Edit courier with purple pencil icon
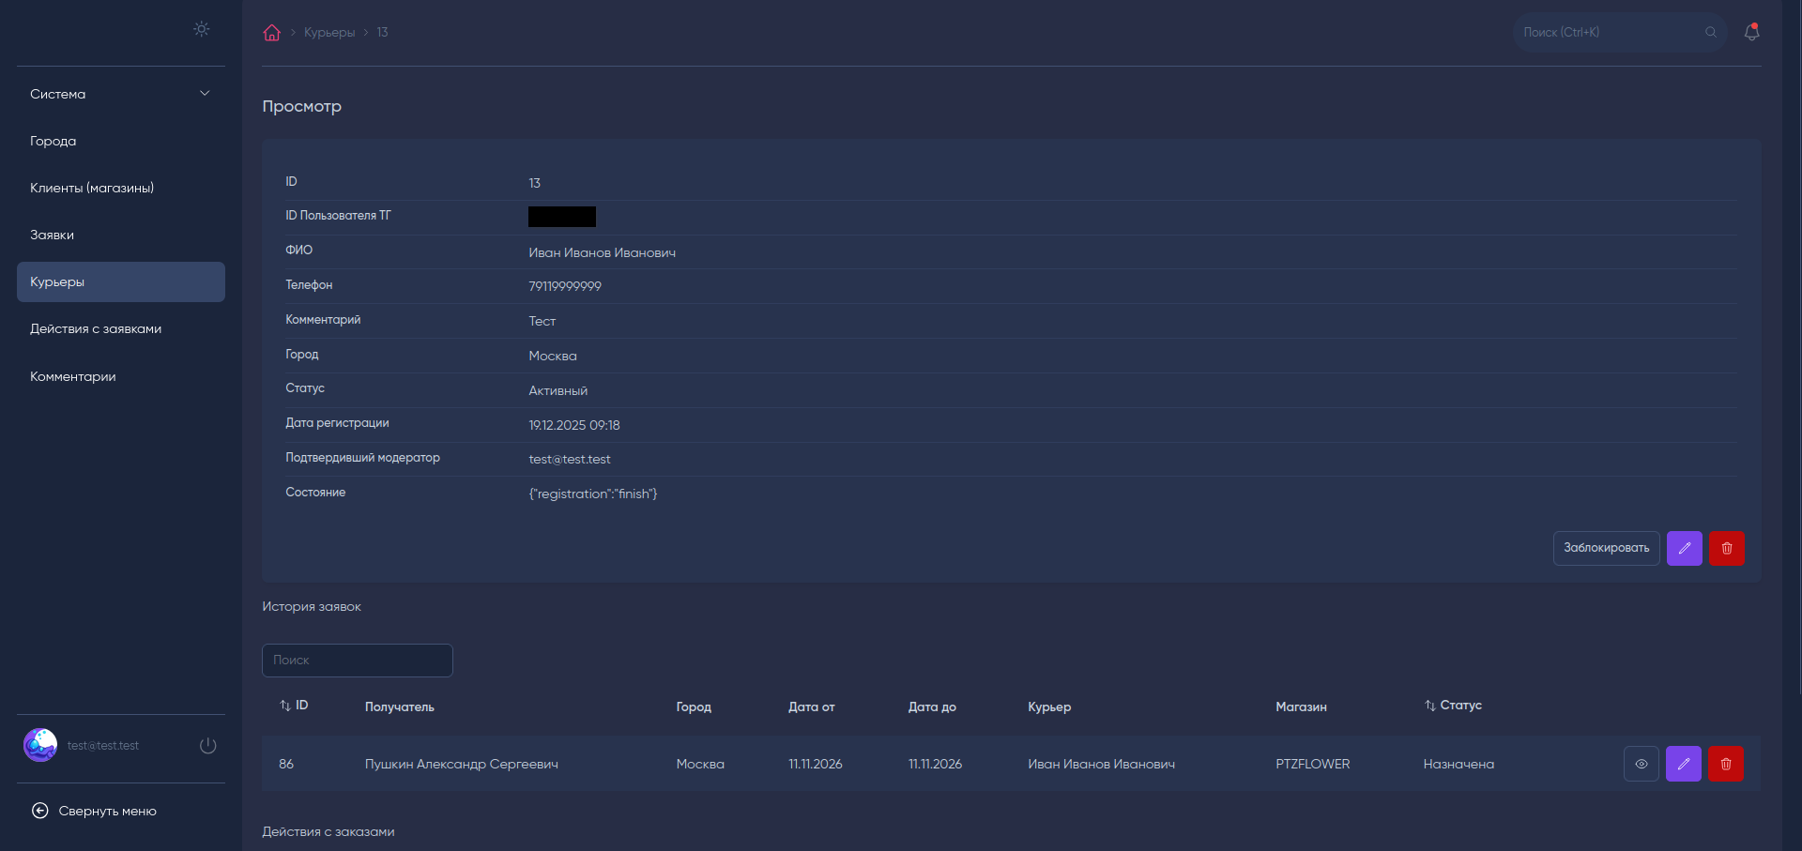Viewport: 1802px width, 851px height. coord(1685,549)
